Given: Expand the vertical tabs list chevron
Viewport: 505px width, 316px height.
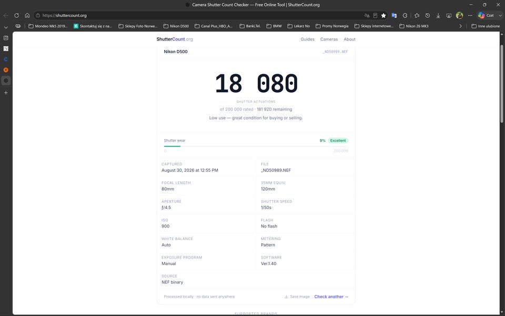Looking at the screenshot, I should [x=6, y=27].
